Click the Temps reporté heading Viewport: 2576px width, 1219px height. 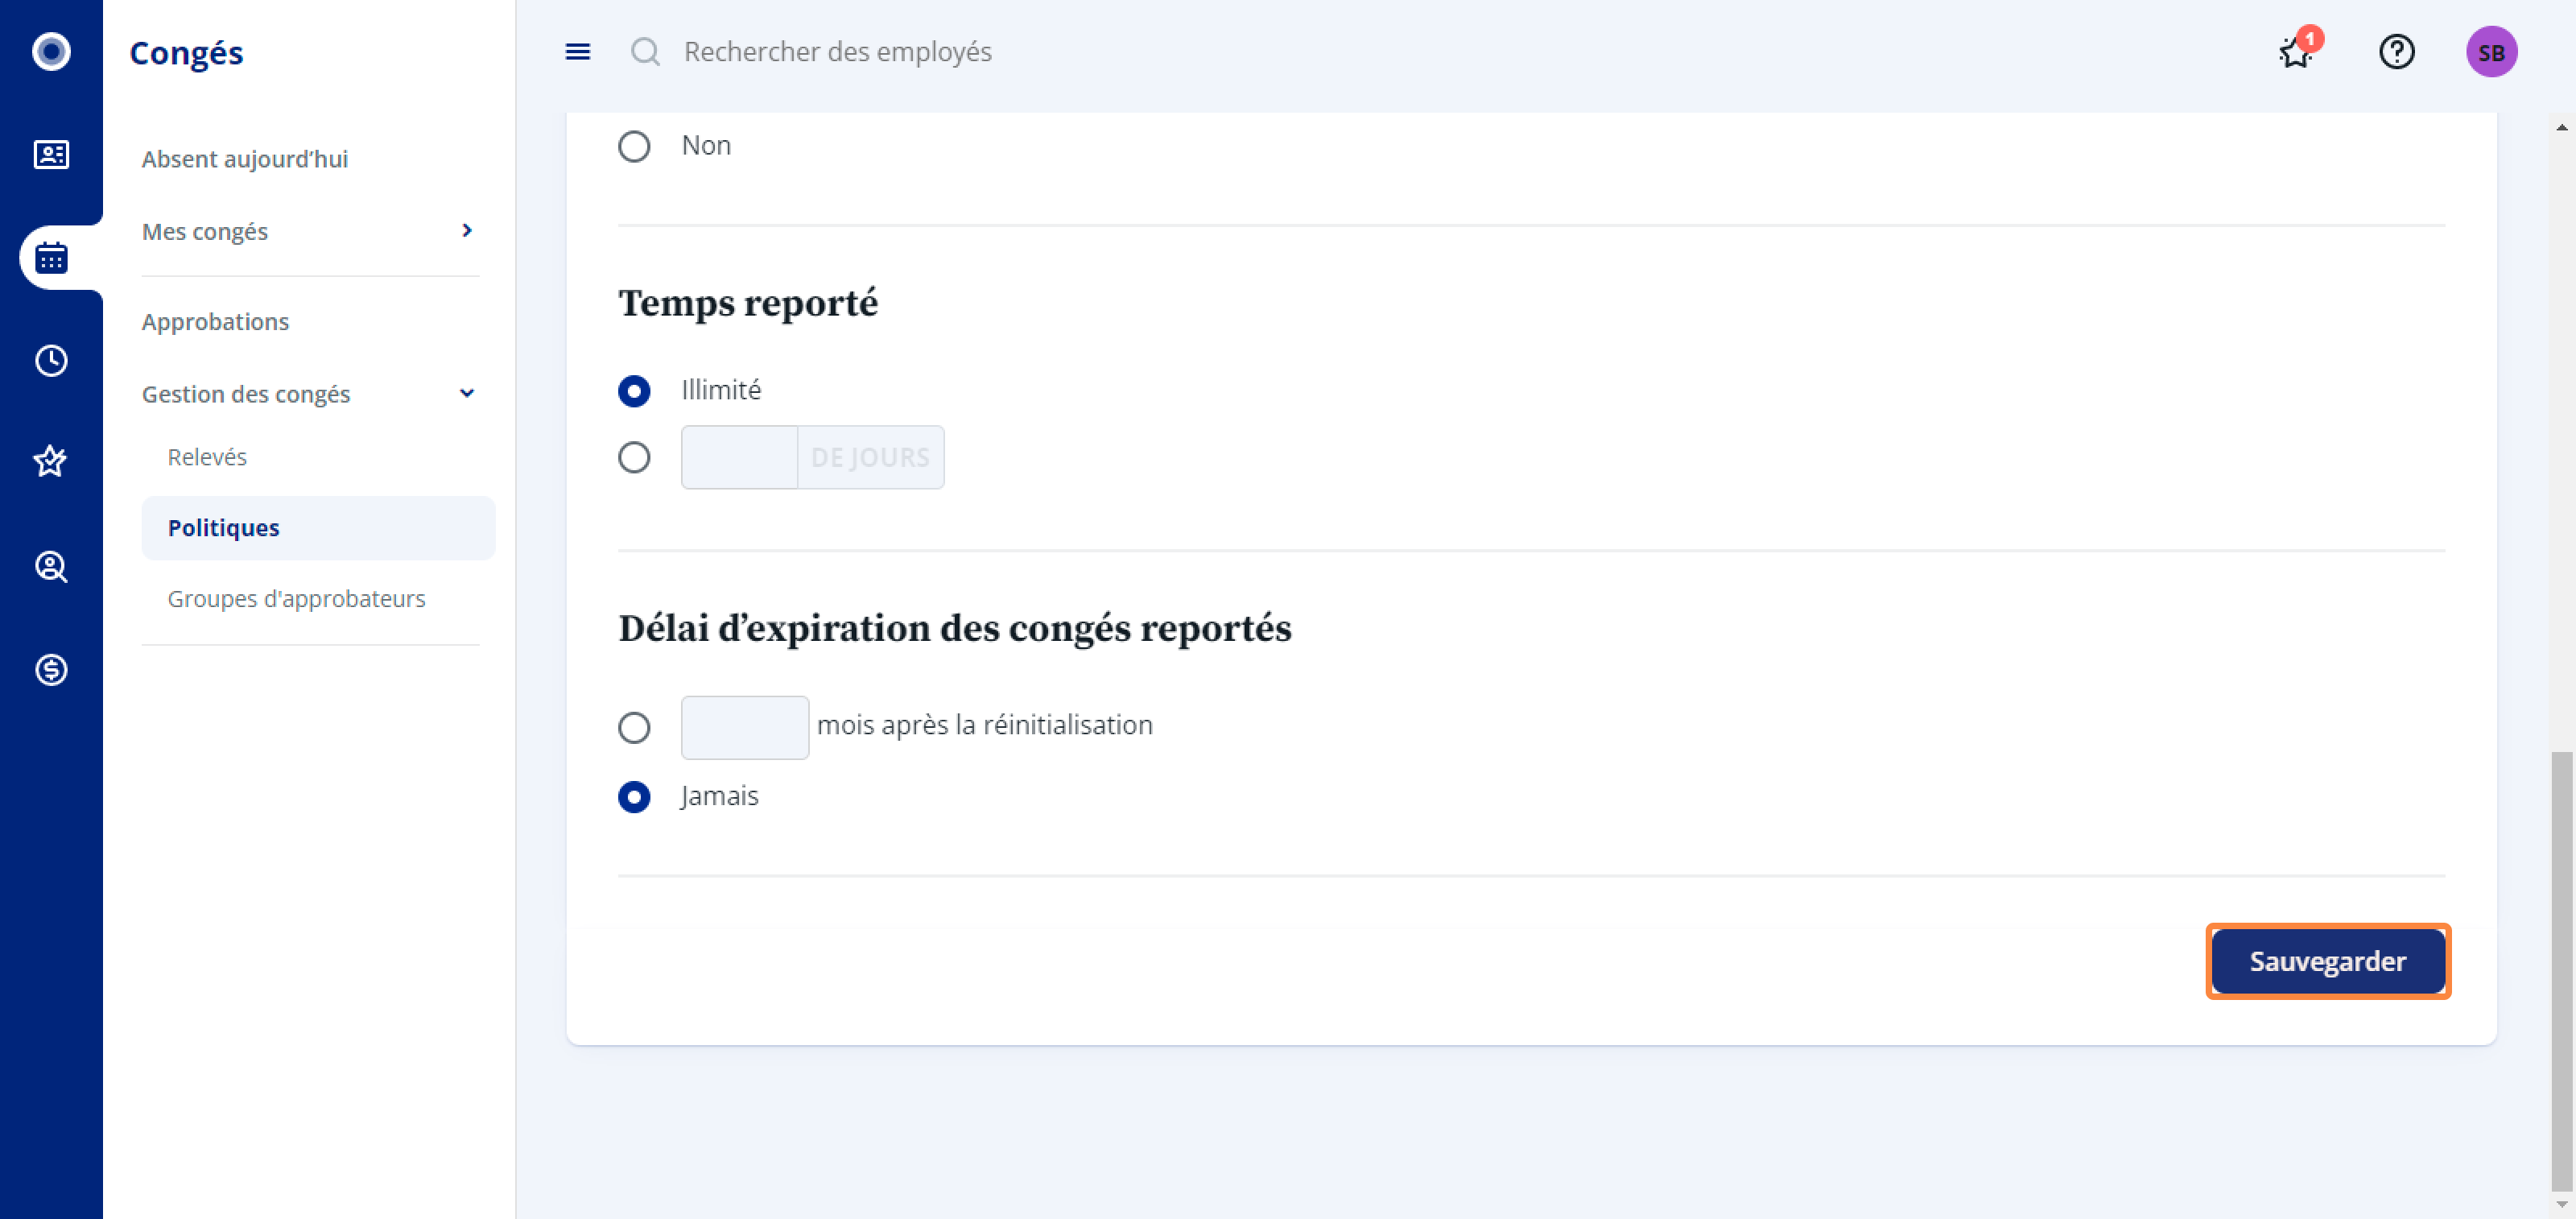pyautogui.click(x=748, y=303)
